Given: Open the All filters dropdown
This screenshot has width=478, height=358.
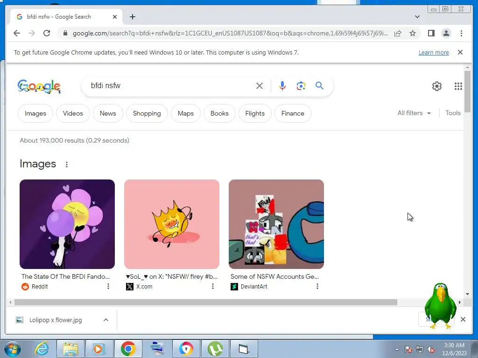Looking at the screenshot, I should tap(414, 113).
